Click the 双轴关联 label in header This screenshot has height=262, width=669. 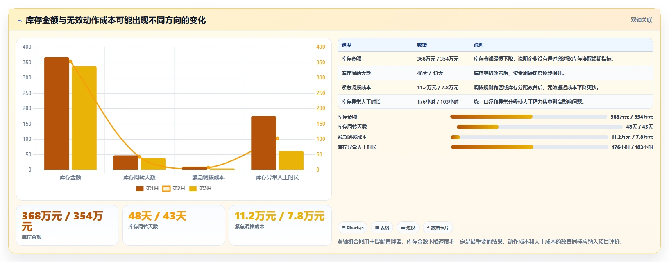(x=641, y=20)
